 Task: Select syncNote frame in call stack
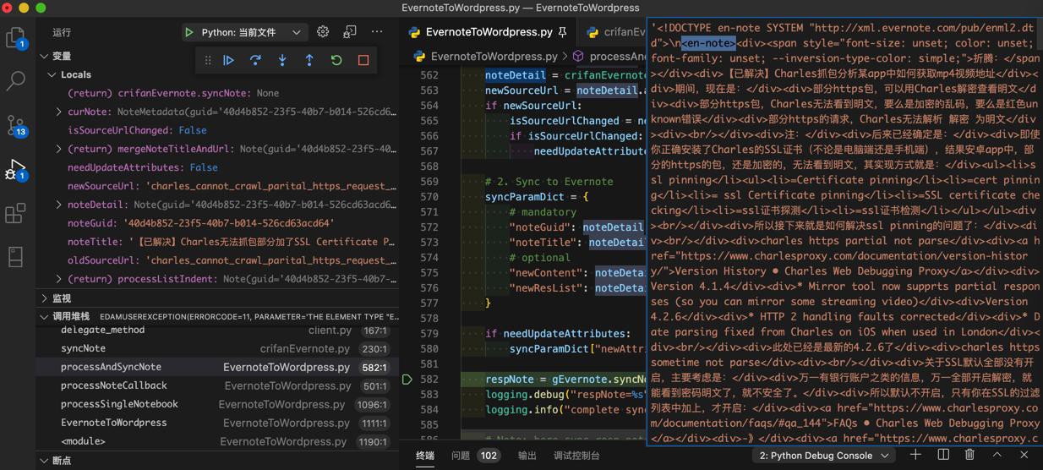(x=83, y=348)
